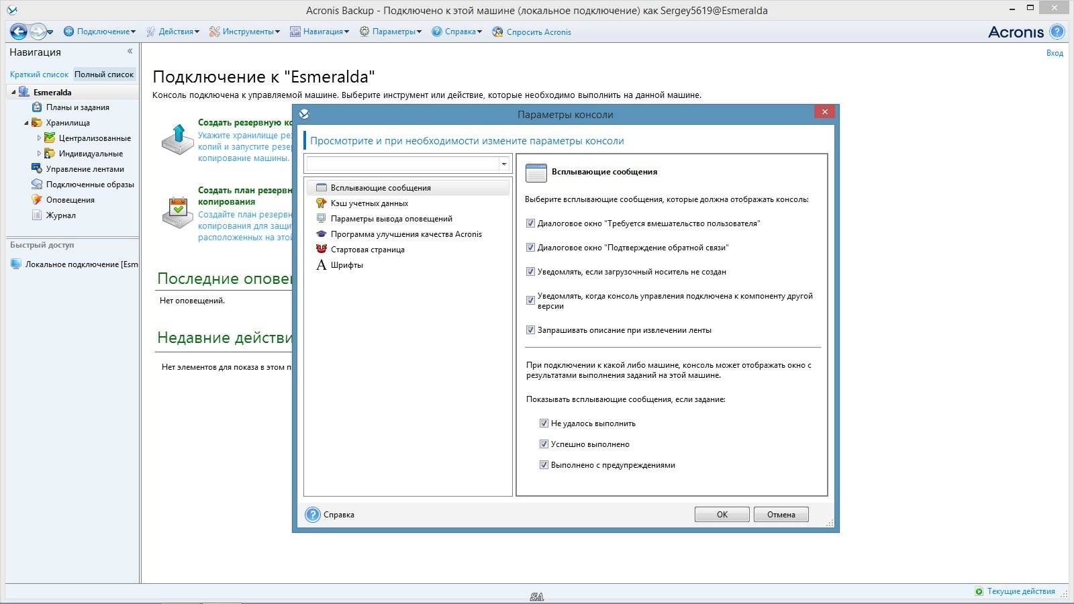
Task: Open the Действия menu
Action: [x=173, y=32]
